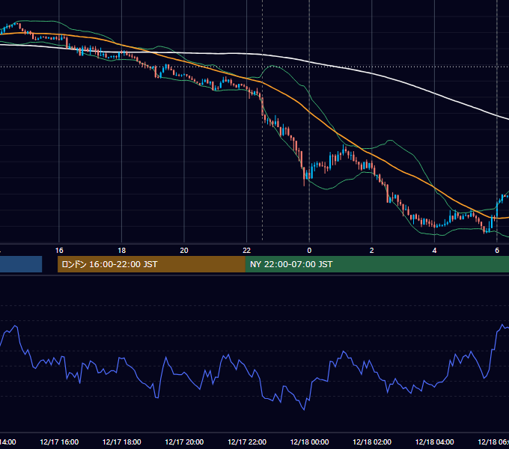Click the 20 hour label on chart axis
The image size is (509, 449).
point(184,251)
